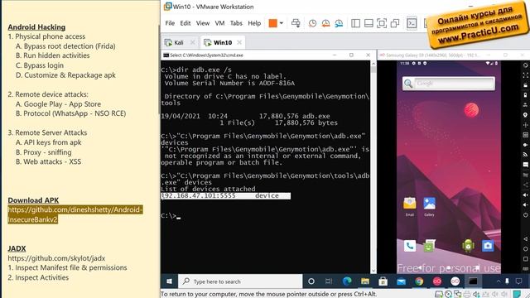530x298 pixels.
Task: Open Task View on taskbar
Action: click(x=329, y=281)
